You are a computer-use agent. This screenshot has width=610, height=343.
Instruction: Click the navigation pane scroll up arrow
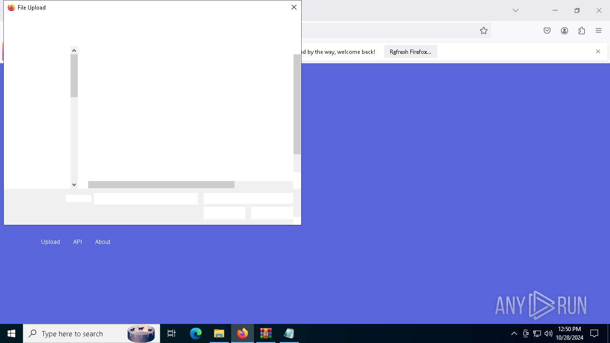(74, 50)
